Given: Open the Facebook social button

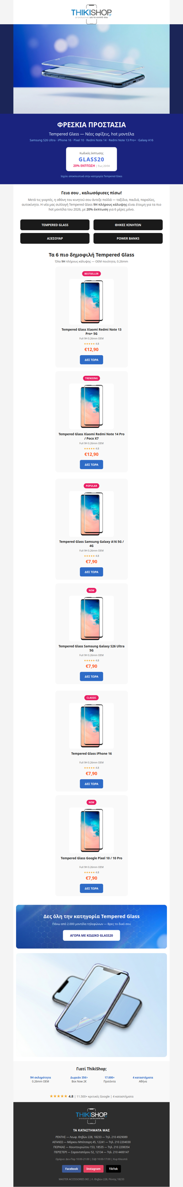Looking at the screenshot, I should (x=71, y=1169).
